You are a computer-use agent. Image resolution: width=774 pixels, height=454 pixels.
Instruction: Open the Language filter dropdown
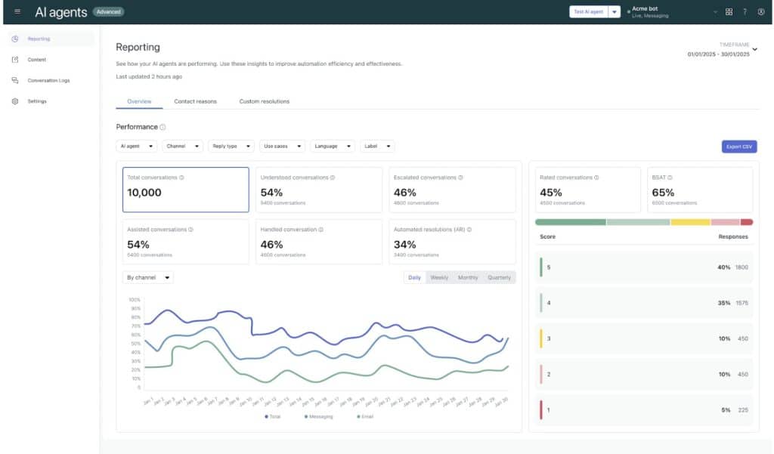(x=333, y=146)
